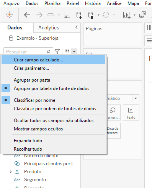
Task: Choose Ocultar todos os campos não utilizados
Action: point(53,121)
